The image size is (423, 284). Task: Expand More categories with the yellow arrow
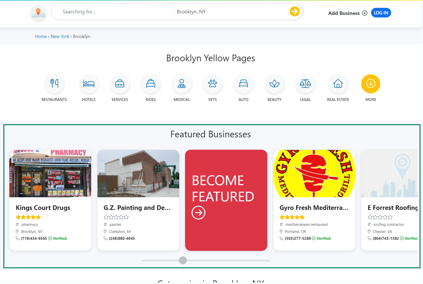[370, 84]
